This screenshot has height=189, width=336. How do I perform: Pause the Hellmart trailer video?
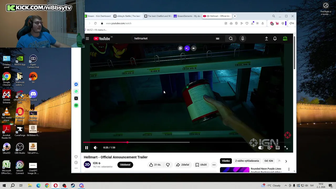87,148
